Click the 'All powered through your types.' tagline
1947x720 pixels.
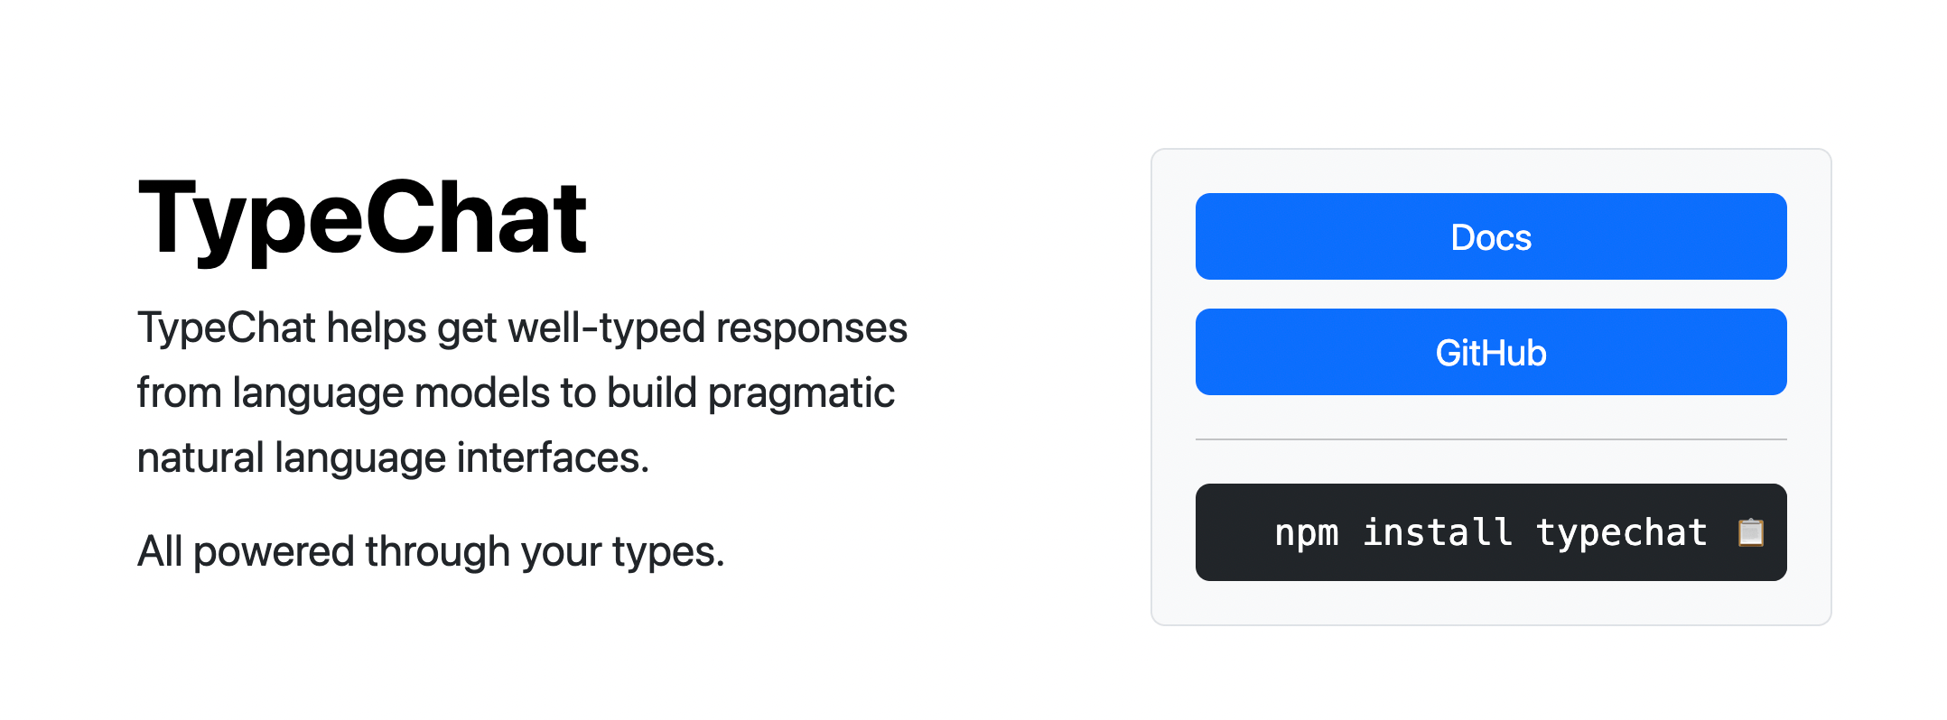click(x=431, y=551)
